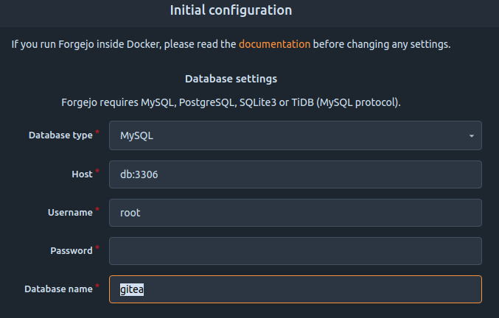Open the documentation link
Screen dimensions: 499x318
(x=274, y=44)
